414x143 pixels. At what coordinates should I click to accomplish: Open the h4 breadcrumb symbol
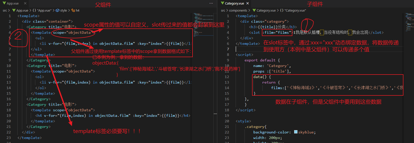coord(75,10)
